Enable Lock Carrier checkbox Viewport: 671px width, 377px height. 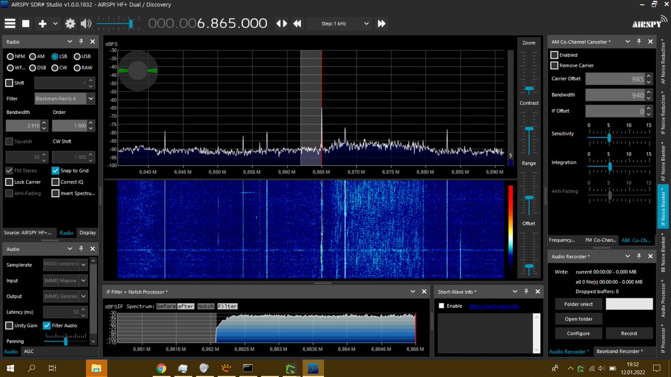[x=10, y=182]
